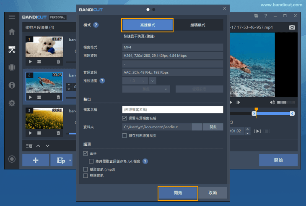The image size is (306, 206).
Task: Open grid view icon for segment 1
Action: tap(39, 62)
